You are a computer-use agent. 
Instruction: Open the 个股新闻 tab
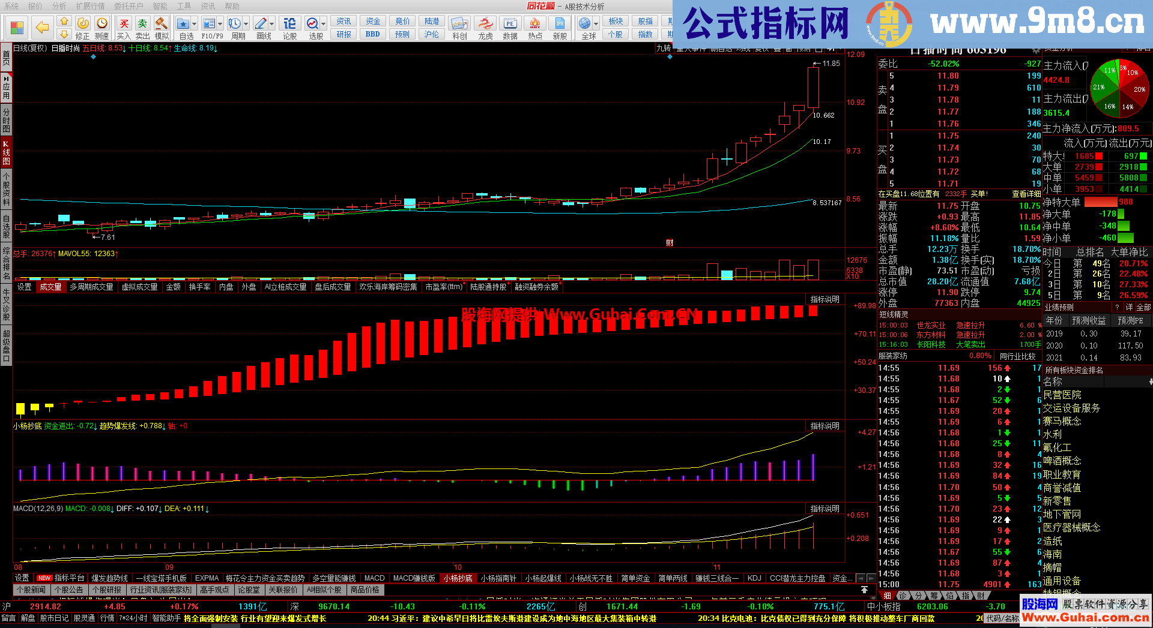pos(31,590)
